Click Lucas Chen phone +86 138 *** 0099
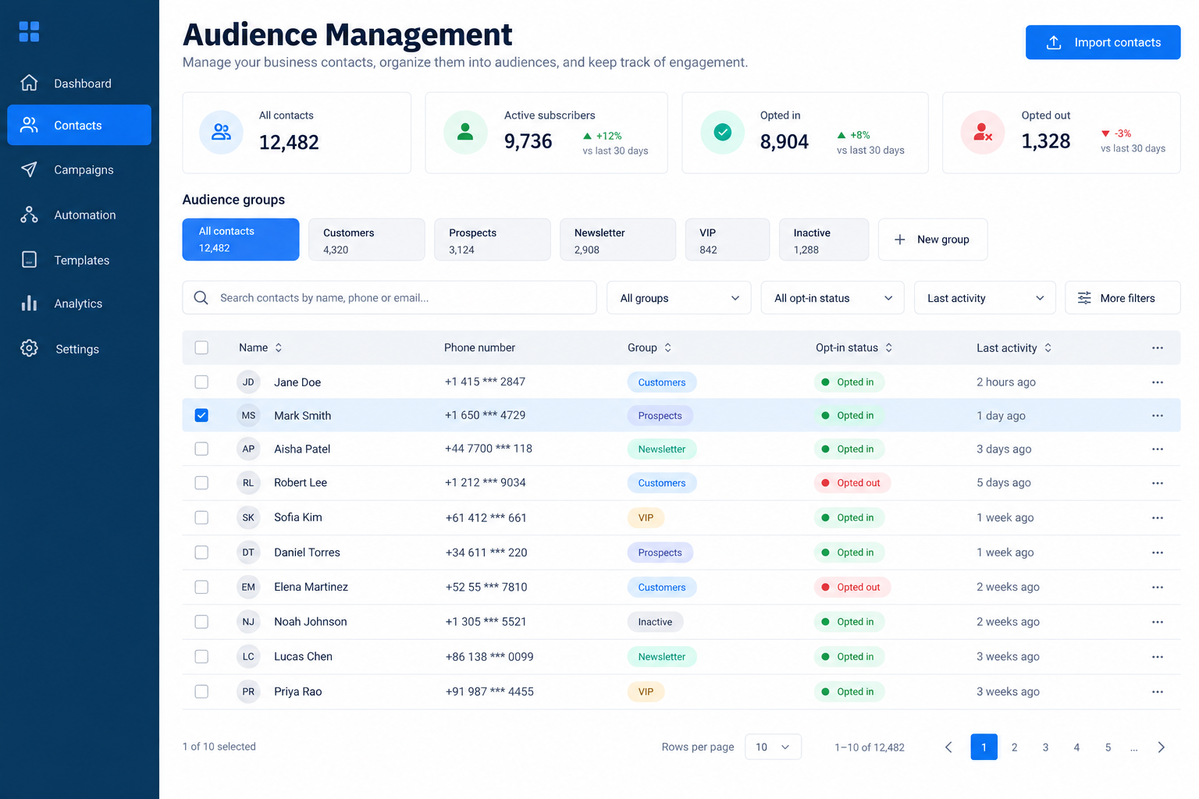The width and height of the screenshot is (1199, 799). tap(489, 657)
